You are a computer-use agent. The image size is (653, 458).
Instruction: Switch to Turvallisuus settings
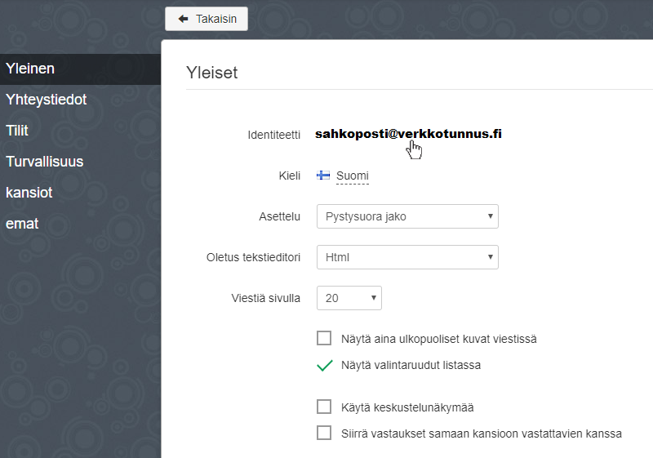[x=45, y=162]
